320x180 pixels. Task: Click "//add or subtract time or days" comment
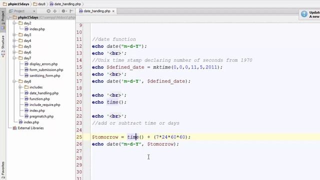click(x=135, y=123)
